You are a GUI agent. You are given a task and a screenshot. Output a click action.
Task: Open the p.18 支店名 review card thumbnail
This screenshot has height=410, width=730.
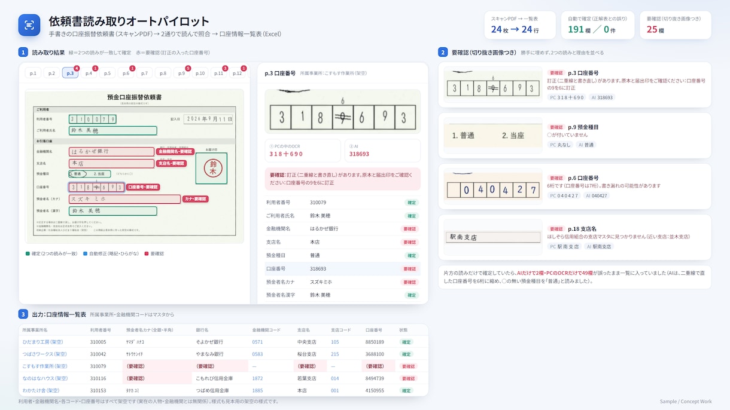tap(492, 237)
